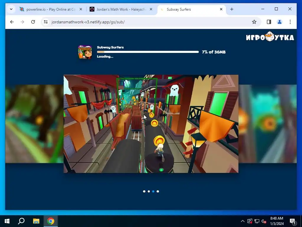Viewport: 302px width, 227px height.
Task: Bookmark this page with the star
Action: (x=254, y=22)
